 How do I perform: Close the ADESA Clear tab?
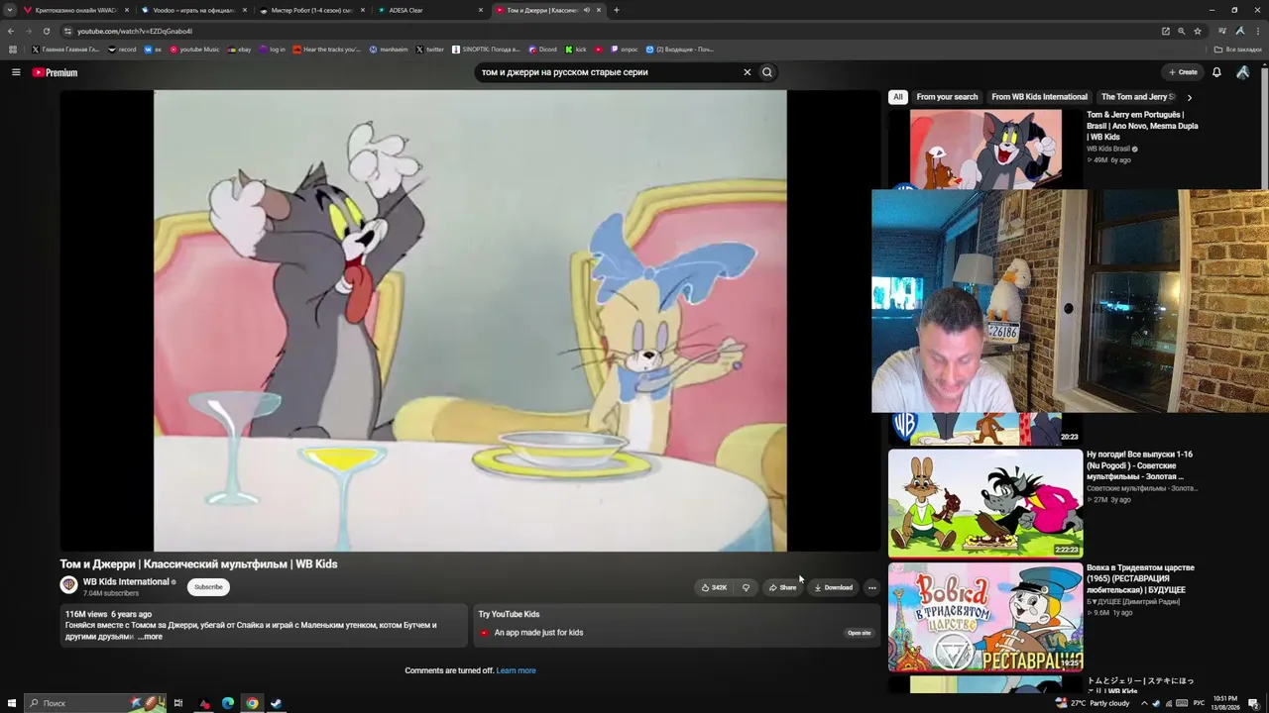click(x=481, y=10)
